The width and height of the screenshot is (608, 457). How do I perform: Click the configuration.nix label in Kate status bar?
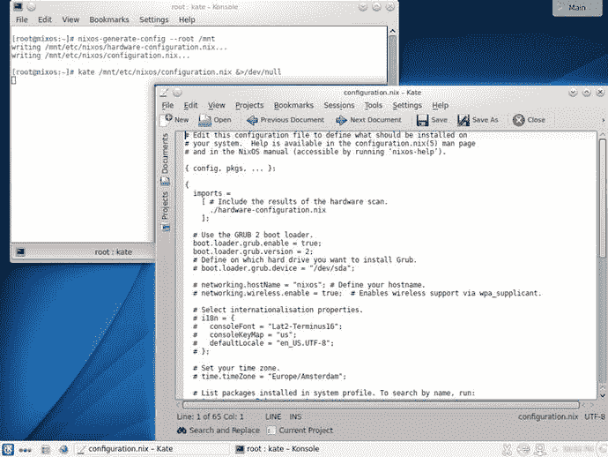click(548, 416)
